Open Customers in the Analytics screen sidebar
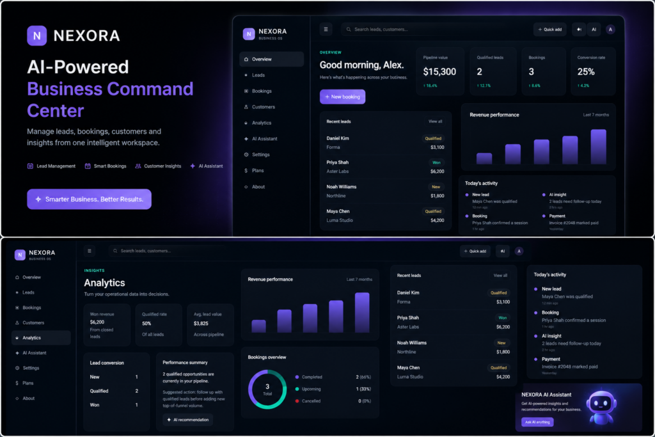 click(41, 322)
